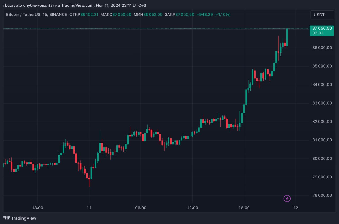Click the bold 11 date label on time axis
Screen dimensions: 339x224
point(89,208)
